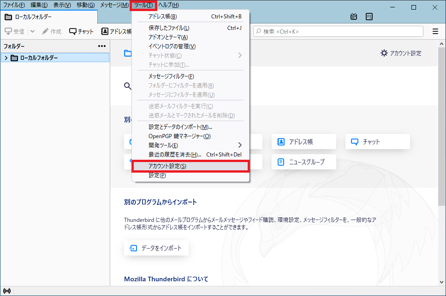Click the Write (作成) toolbar button
446x296 pixels.
(52, 31)
